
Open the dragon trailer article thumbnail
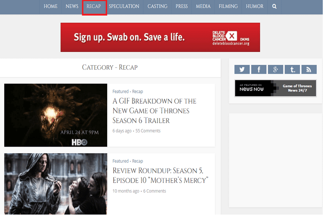pos(56,115)
